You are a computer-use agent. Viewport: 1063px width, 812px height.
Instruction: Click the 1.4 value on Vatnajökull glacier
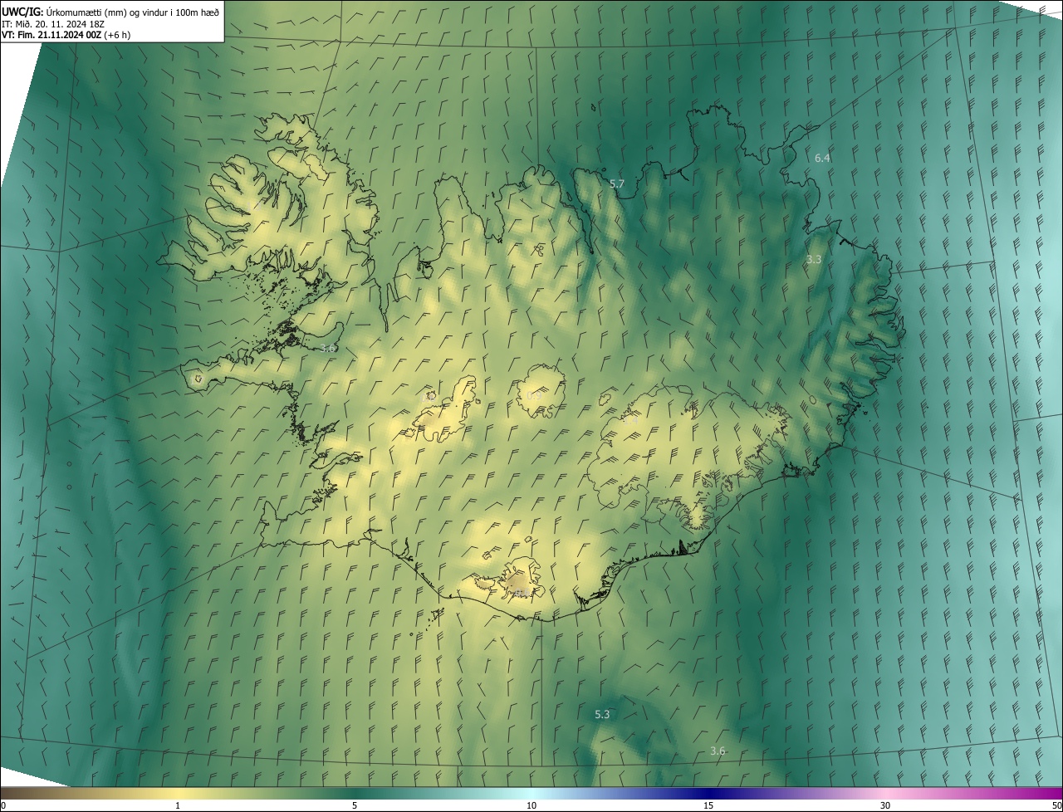pos(630,421)
